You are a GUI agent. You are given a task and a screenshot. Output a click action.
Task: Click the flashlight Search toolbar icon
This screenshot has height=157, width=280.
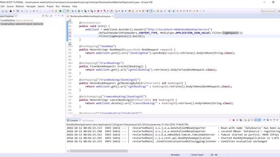pos(137,11)
